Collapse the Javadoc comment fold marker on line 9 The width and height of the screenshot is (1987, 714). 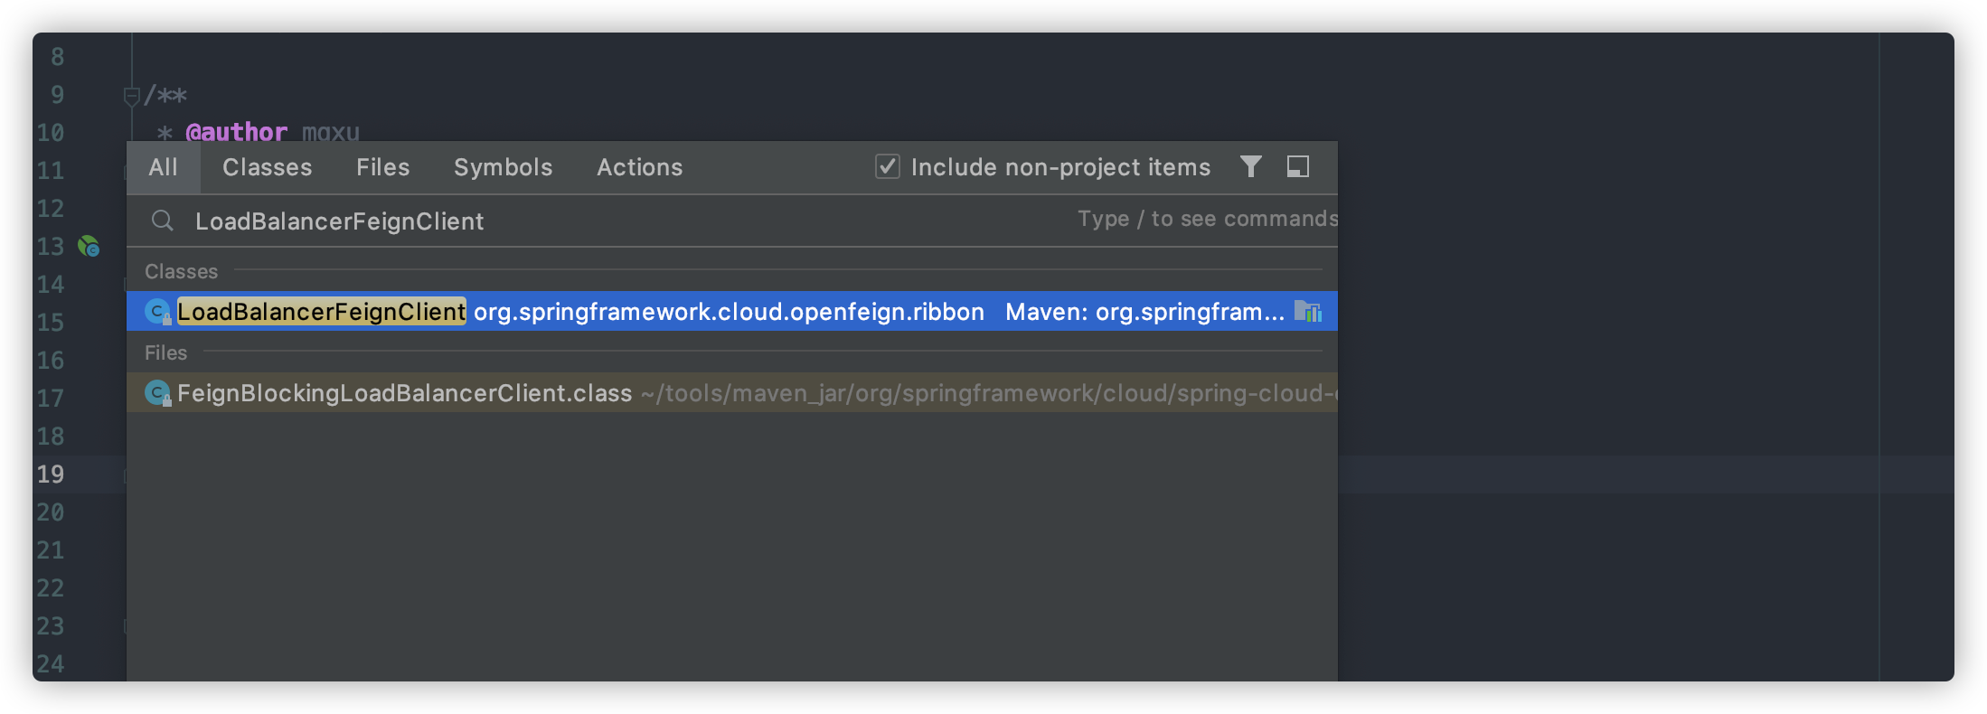coord(131,96)
